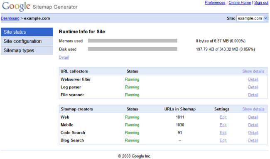
Task: Edit settings for Code Search sitemap
Action: click(x=223, y=133)
